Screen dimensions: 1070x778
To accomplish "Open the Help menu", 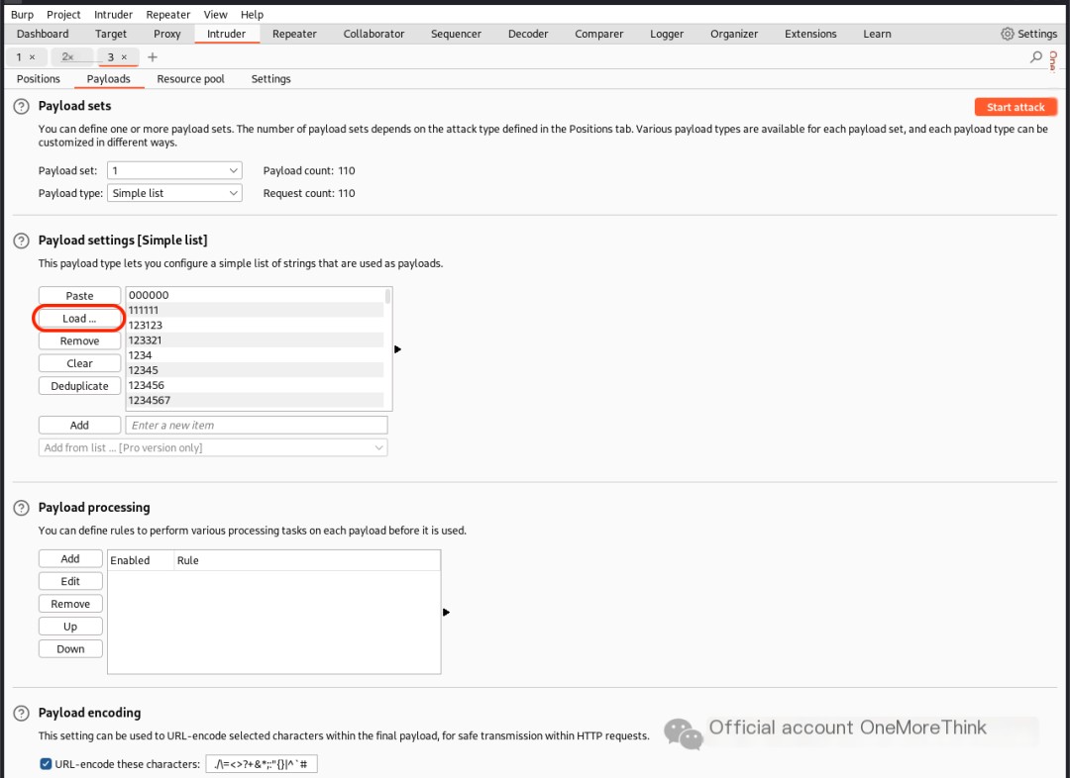I will tap(252, 14).
